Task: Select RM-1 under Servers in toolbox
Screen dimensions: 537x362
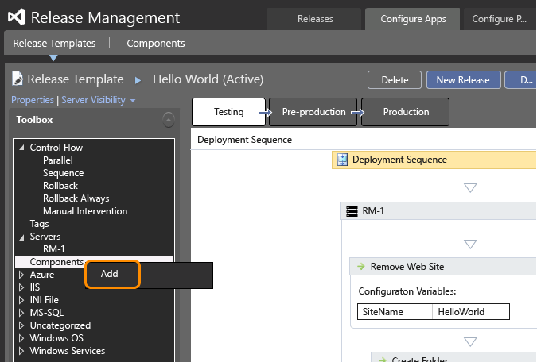Action: (54, 249)
